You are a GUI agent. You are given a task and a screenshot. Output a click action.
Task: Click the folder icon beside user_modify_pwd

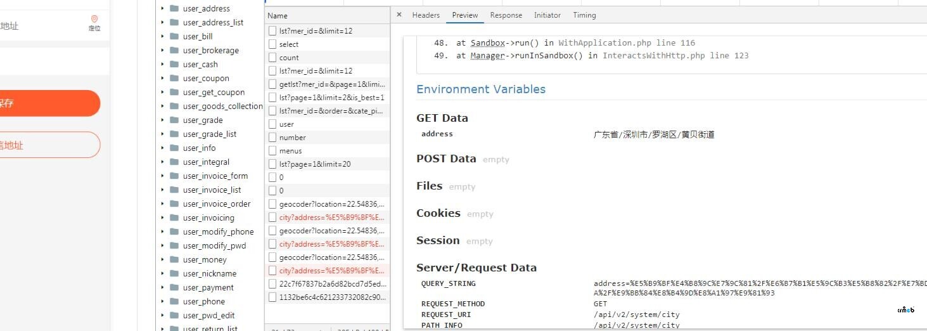[x=174, y=245]
